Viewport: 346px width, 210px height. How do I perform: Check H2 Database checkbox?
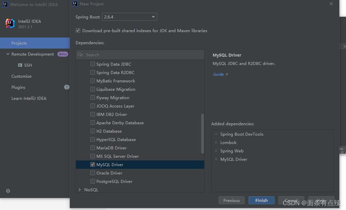pos(93,131)
